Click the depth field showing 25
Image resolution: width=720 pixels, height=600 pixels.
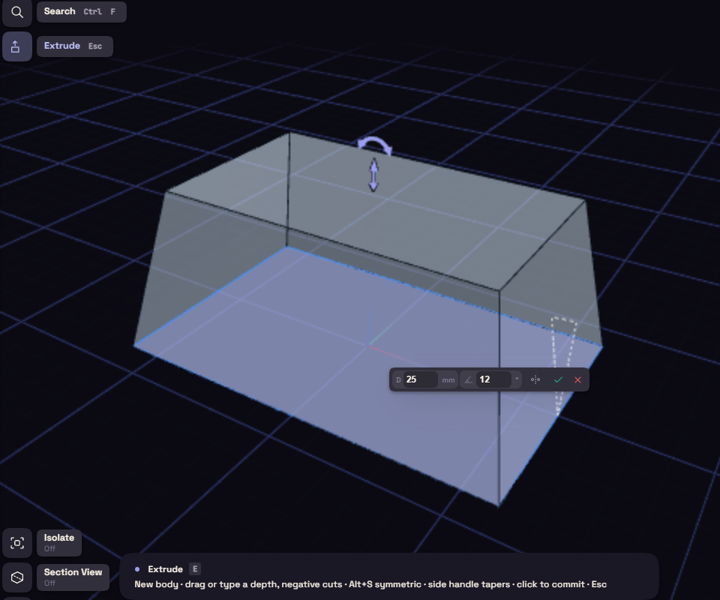tap(420, 379)
